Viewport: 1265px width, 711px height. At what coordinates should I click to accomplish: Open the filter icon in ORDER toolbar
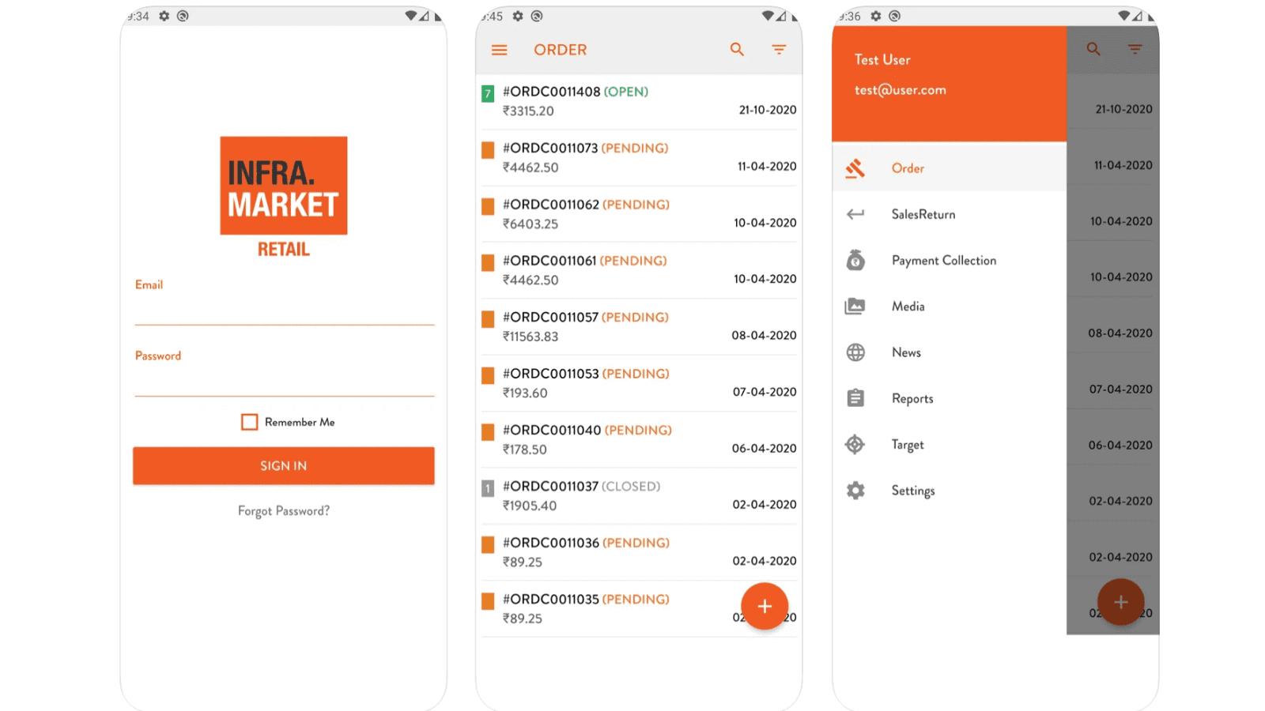pos(779,49)
